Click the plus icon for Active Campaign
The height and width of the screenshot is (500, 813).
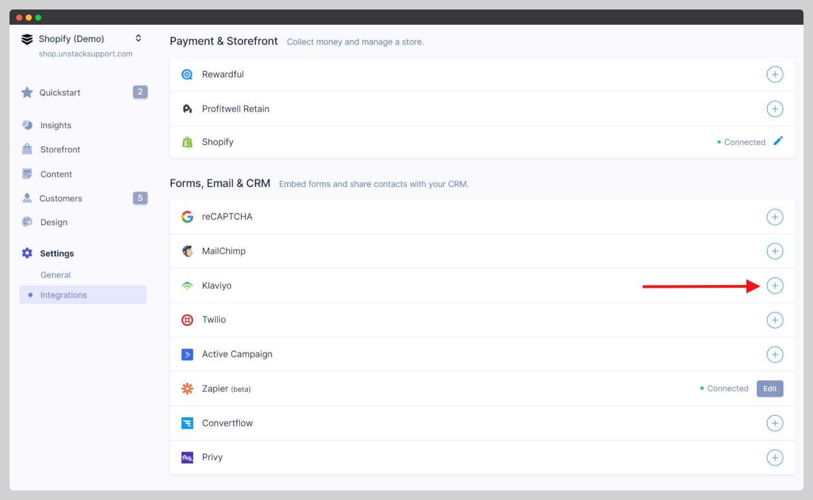pyautogui.click(x=774, y=355)
